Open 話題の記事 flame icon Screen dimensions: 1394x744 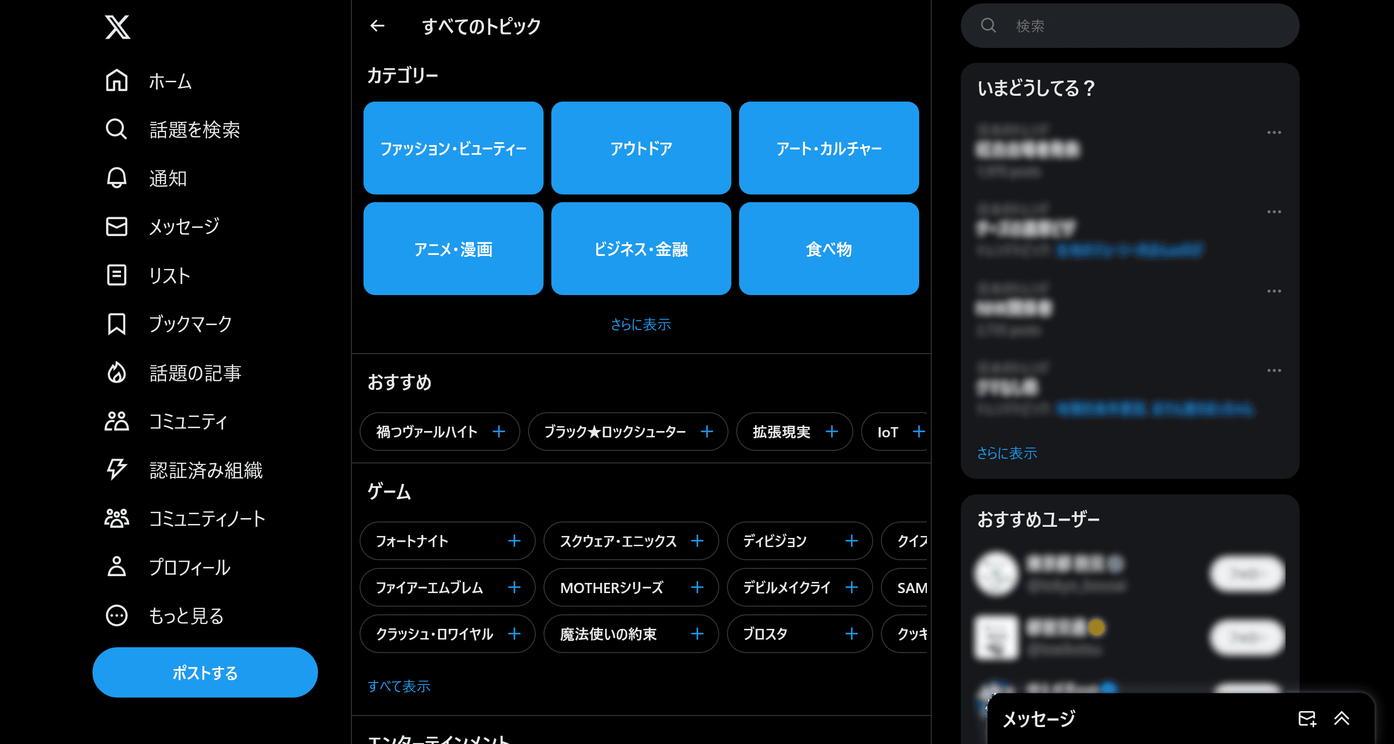click(x=116, y=372)
